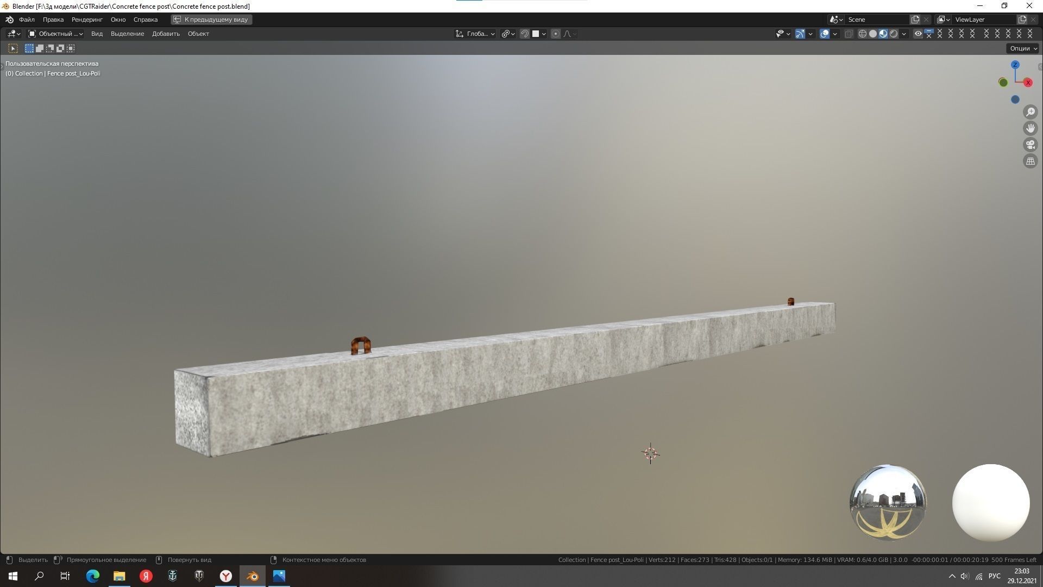The width and height of the screenshot is (1043, 587).
Task: Click the white material preview sphere
Action: [990, 503]
